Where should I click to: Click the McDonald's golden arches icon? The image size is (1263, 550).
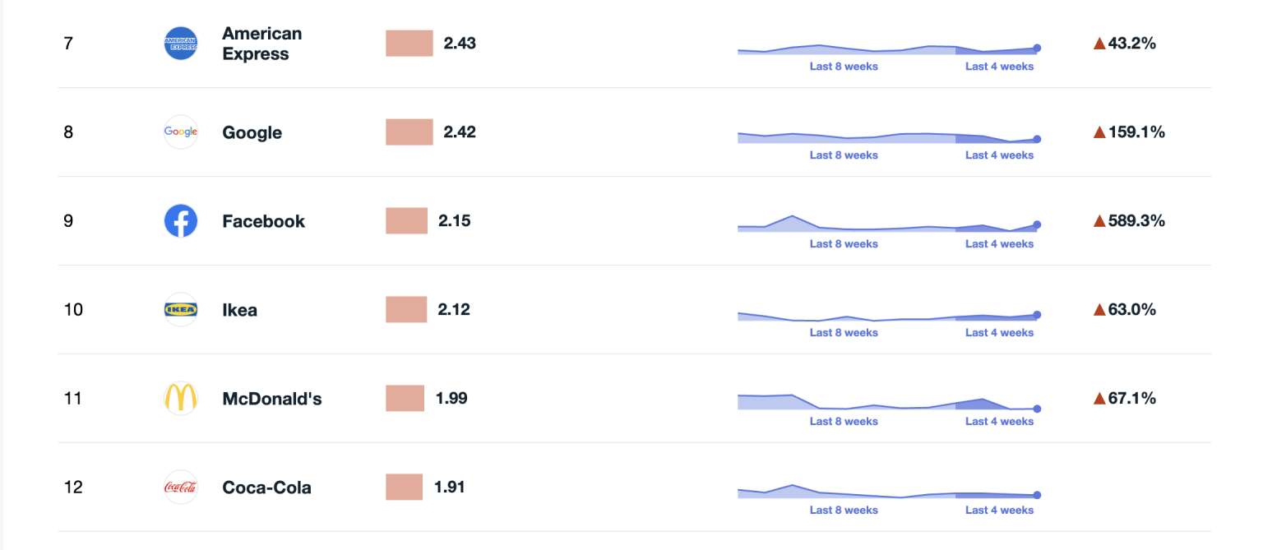pos(181,399)
